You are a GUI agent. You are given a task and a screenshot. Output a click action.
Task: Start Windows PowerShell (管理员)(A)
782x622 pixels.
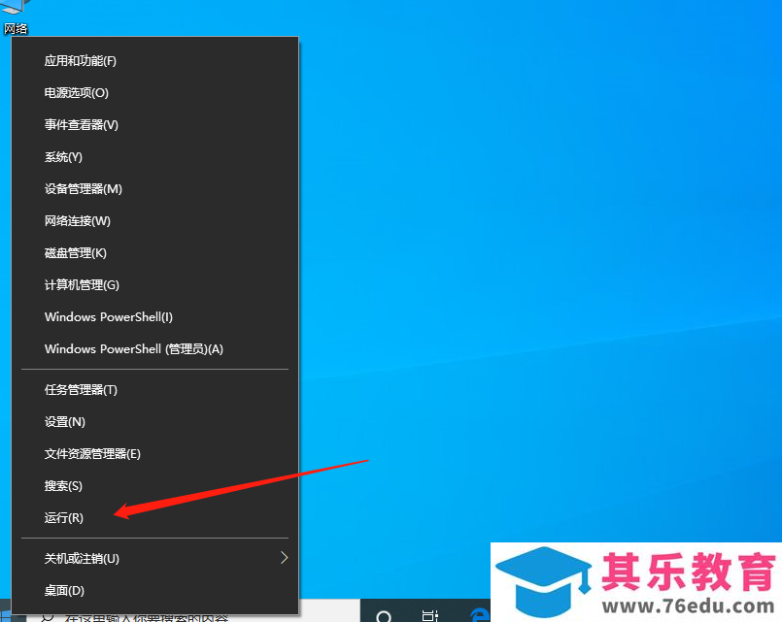click(155, 348)
